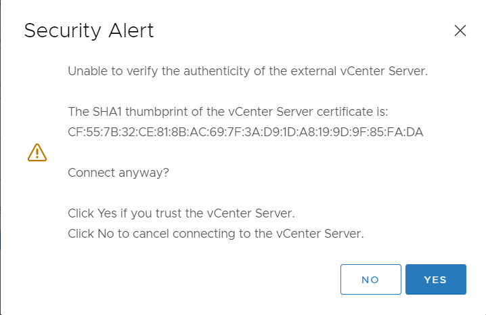Click the word 'Connect' in the question line
This screenshot has width=486, height=315.
(x=91, y=173)
